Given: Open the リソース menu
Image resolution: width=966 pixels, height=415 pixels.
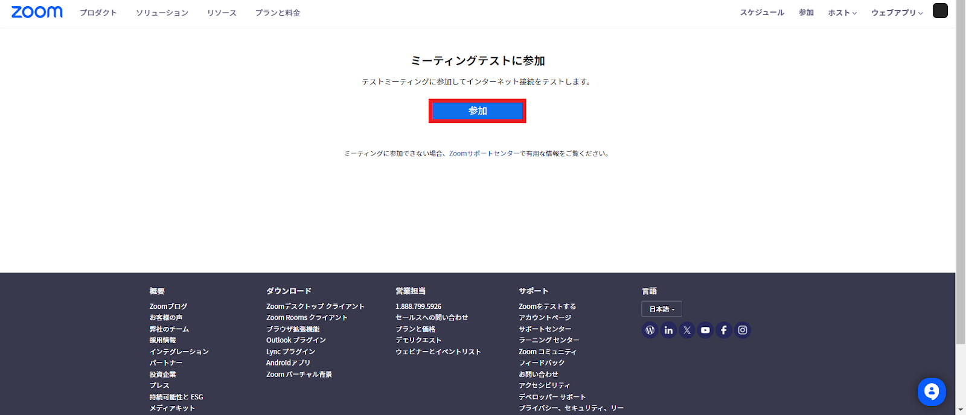Looking at the screenshot, I should tap(222, 13).
